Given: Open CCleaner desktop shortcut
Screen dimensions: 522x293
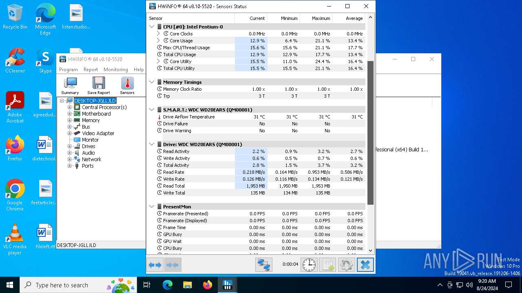Looking at the screenshot, I should tap(15, 61).
